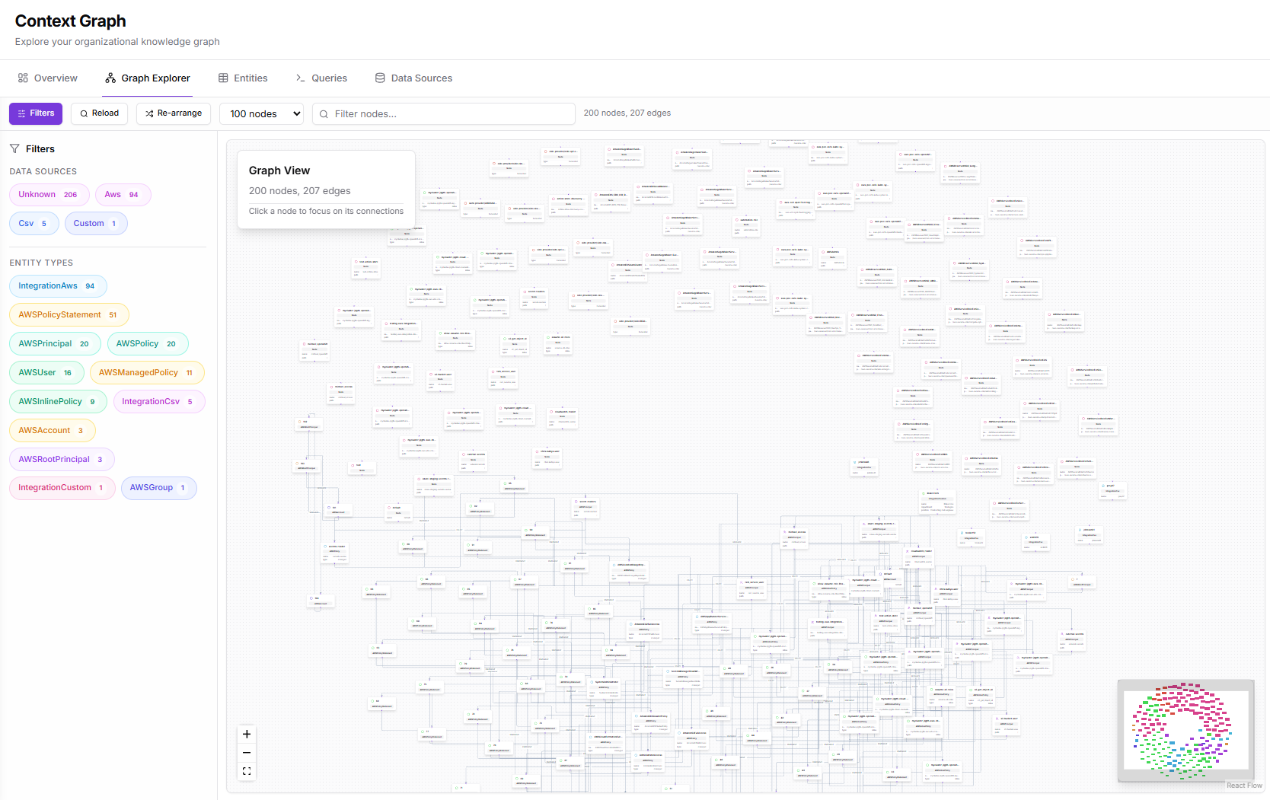Select the AWSRootPrincipal filter chip
Image resolution: width=1270 pixels, height=800 pixels.
pos(62,460)
